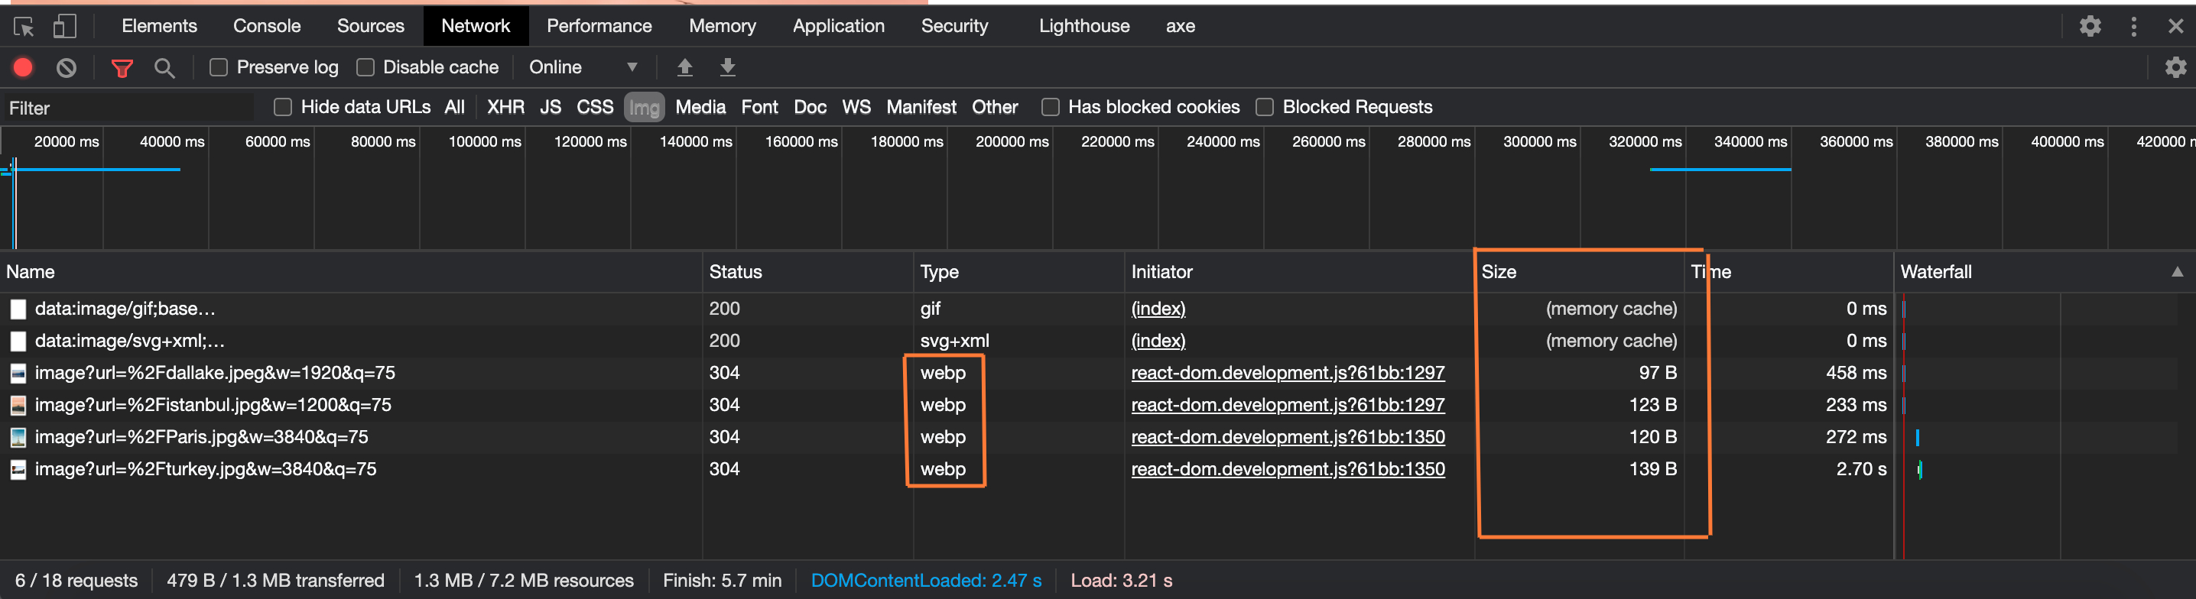Image resolution: width=2196 pixels, height=599 pixels.
Task: Toggle the red filter funnel icon
Action: coord(122,68)
